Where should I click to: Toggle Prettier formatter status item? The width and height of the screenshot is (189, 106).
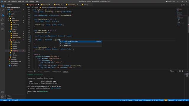pyautogui.click(x=179, y=100)
